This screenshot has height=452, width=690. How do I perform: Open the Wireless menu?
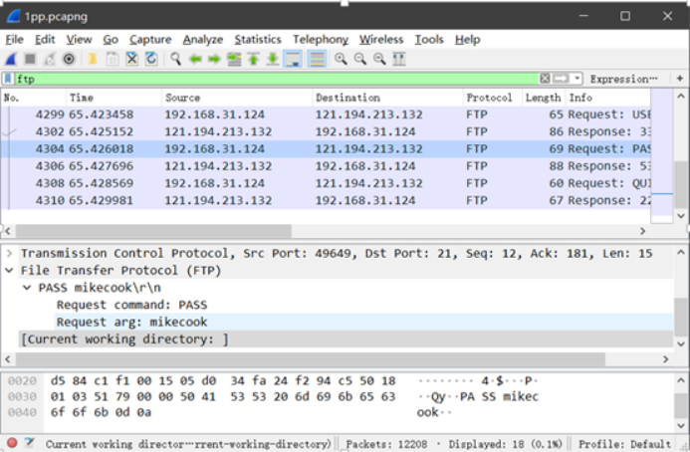point(381,39)
